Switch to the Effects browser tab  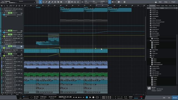[158, 6]
